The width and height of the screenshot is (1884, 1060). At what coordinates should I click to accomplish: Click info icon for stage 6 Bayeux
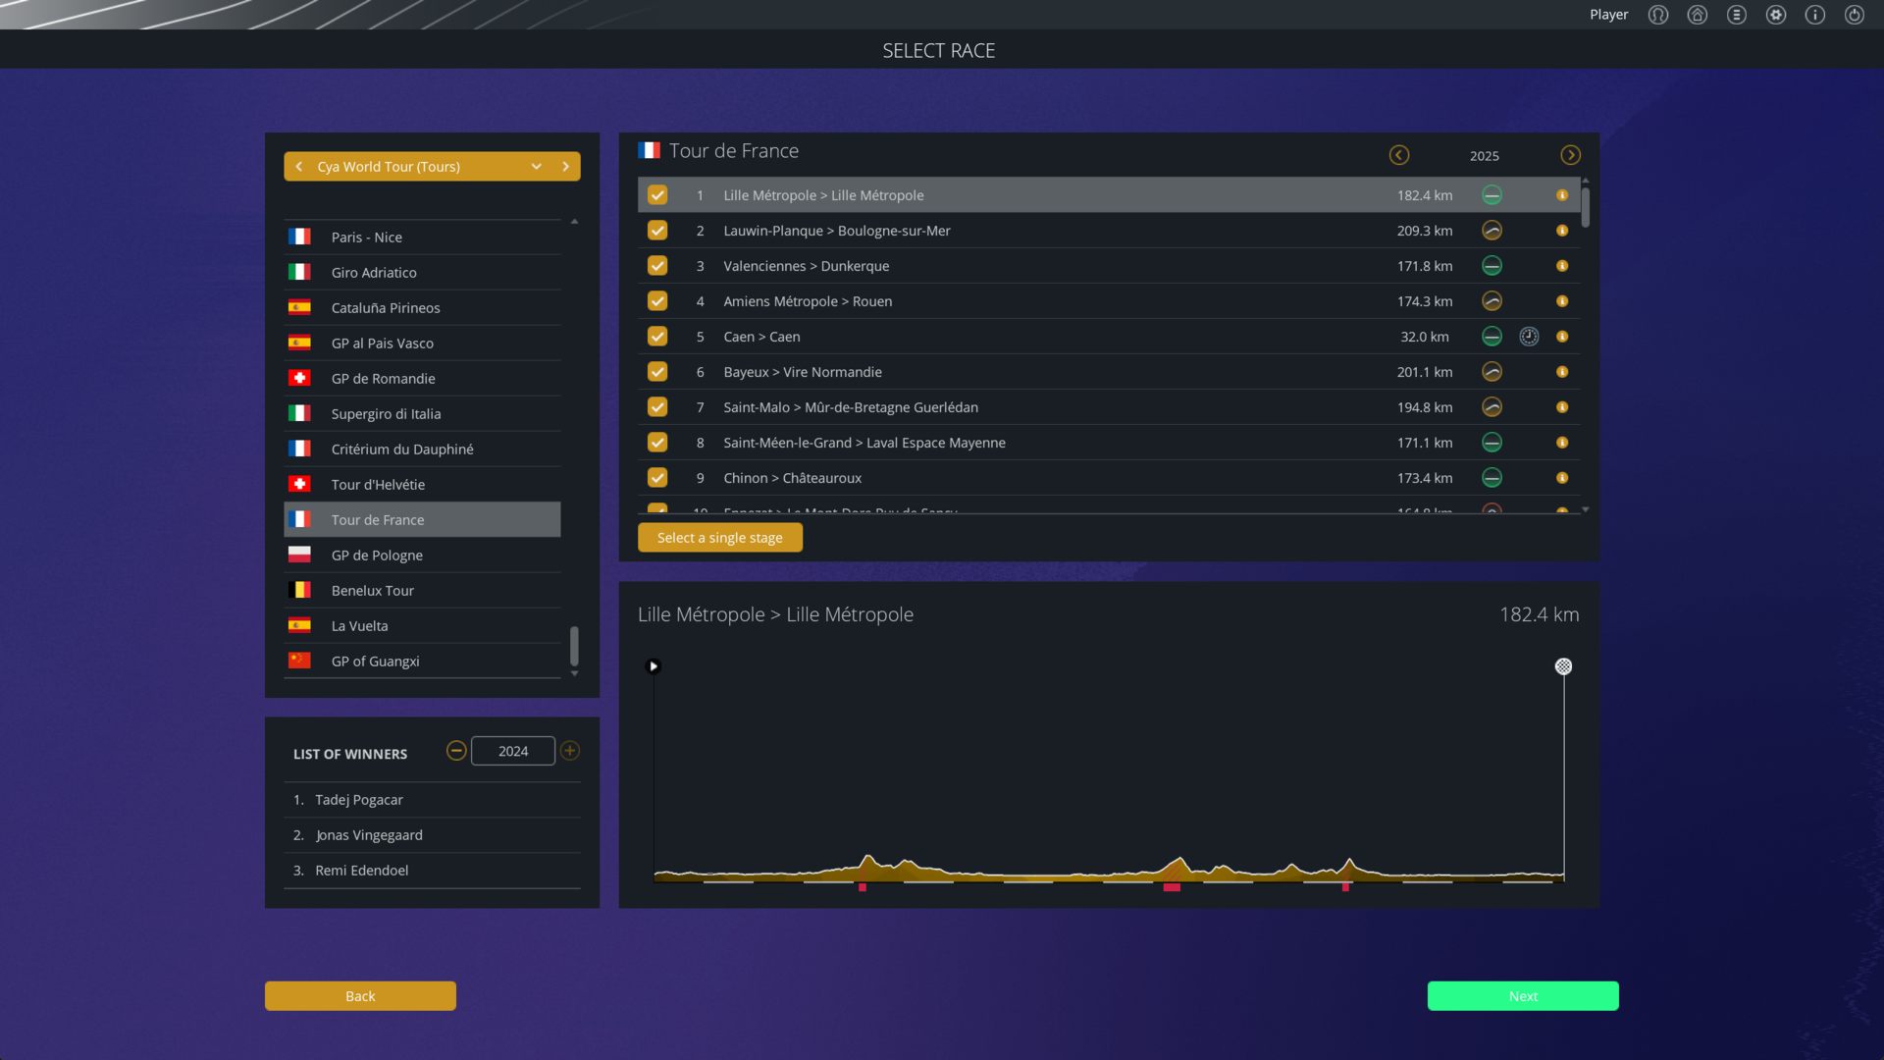tap(1562, 372)
